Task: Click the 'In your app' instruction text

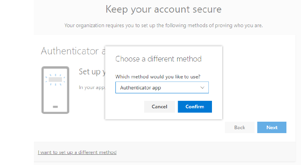Action: pyautogui.click(x=91, y=87)
